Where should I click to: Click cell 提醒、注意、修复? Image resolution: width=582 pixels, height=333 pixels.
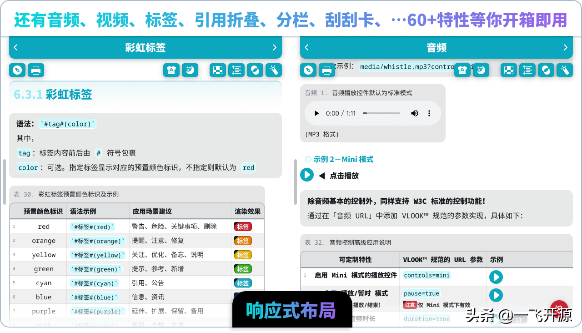(x=158, y=241)
